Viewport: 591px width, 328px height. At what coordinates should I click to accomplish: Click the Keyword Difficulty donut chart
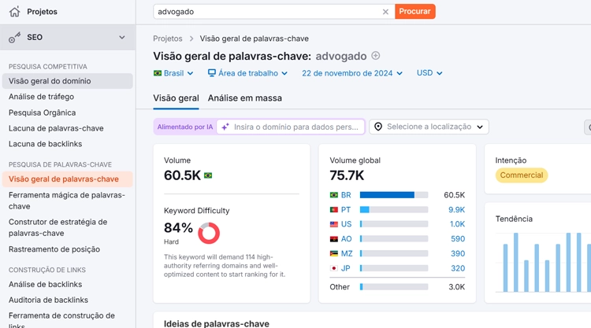(209, 233)
